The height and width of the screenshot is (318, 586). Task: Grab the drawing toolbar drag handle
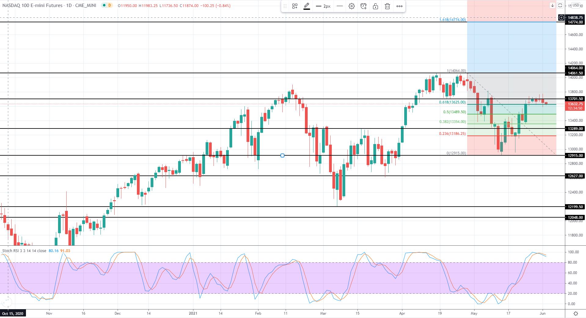click(285, 6)
